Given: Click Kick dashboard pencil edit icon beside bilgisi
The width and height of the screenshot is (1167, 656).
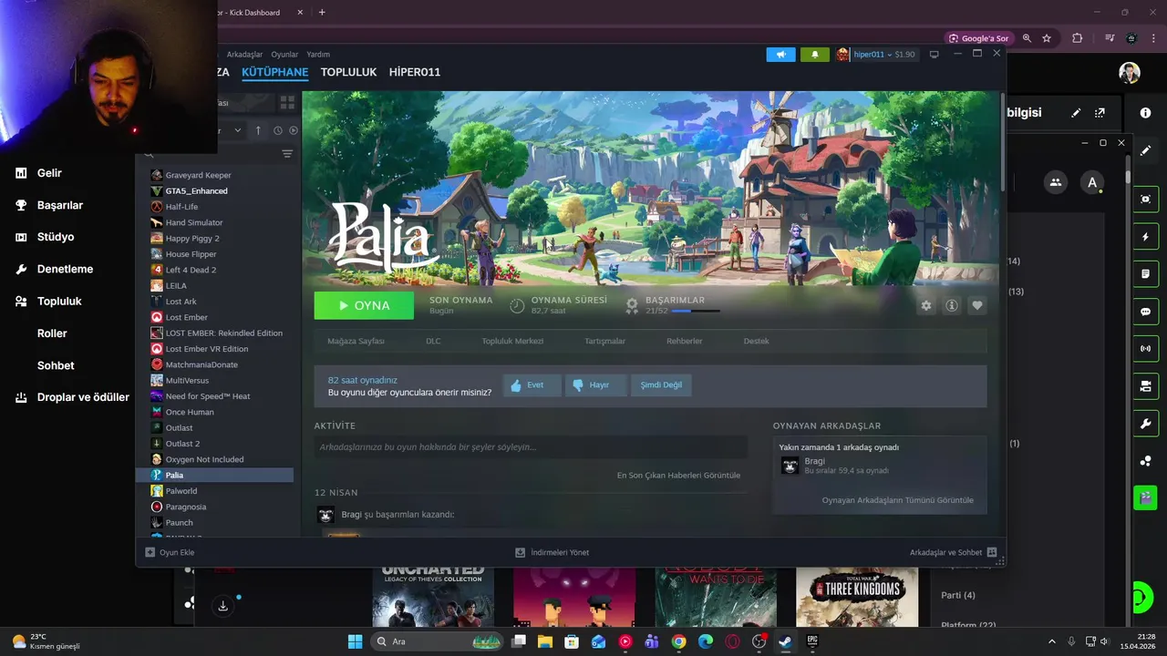Looking at the screenshot, I should [x=1076, y=113].
